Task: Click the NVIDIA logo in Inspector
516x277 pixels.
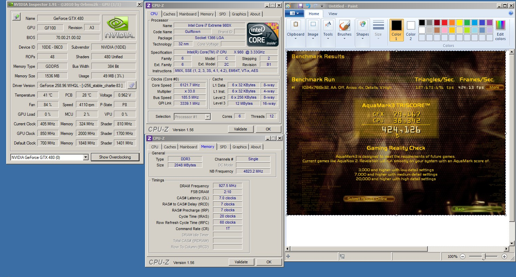Action: click(120, 27)
